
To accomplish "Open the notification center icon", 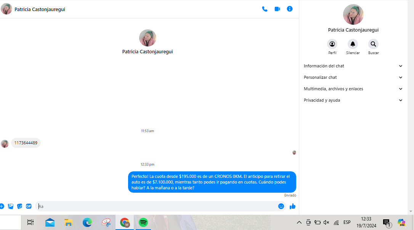I will tap(387, 223).
